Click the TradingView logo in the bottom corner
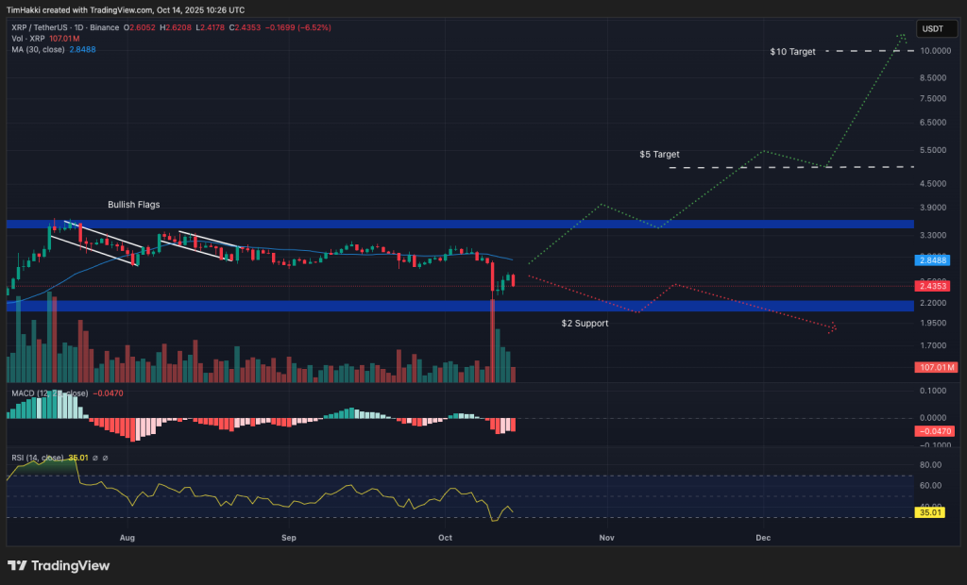The width and height of the screenshot is (967, 585). tap(57, 566)
